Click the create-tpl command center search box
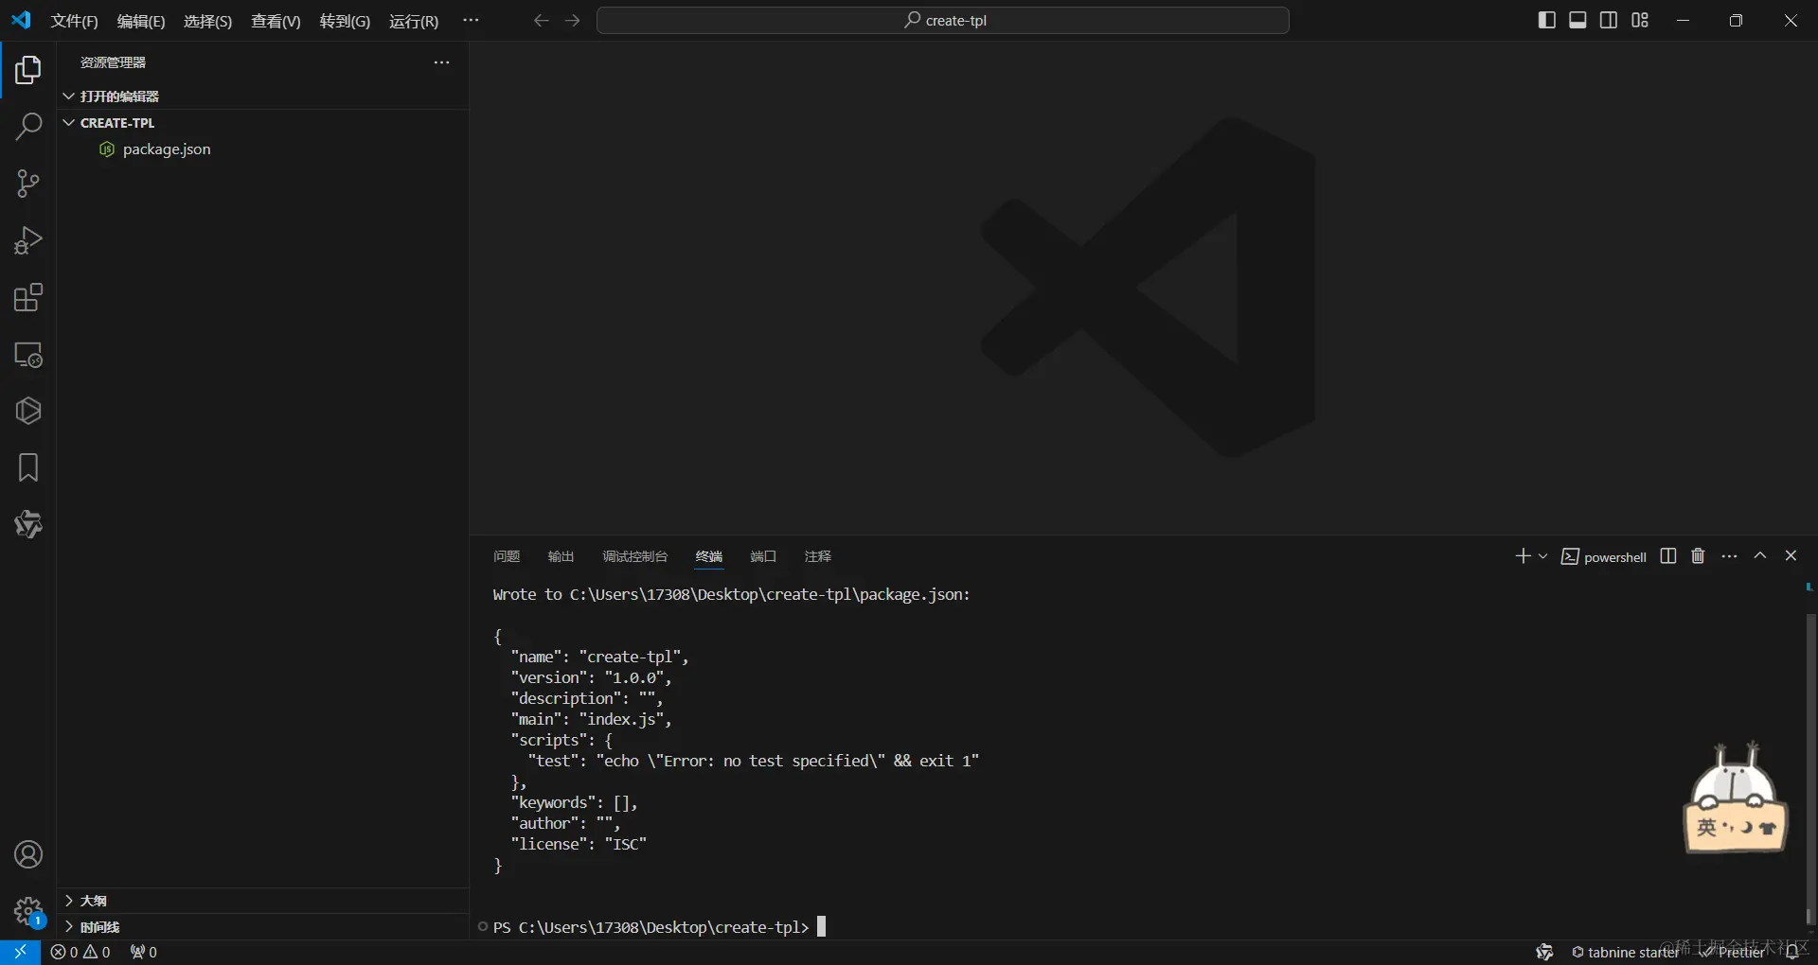Screen dimensions: 1818x965 [x=943, y=20]
